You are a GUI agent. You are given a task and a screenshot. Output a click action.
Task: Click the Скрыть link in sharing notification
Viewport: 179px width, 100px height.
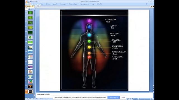click(x=123, y=97)
